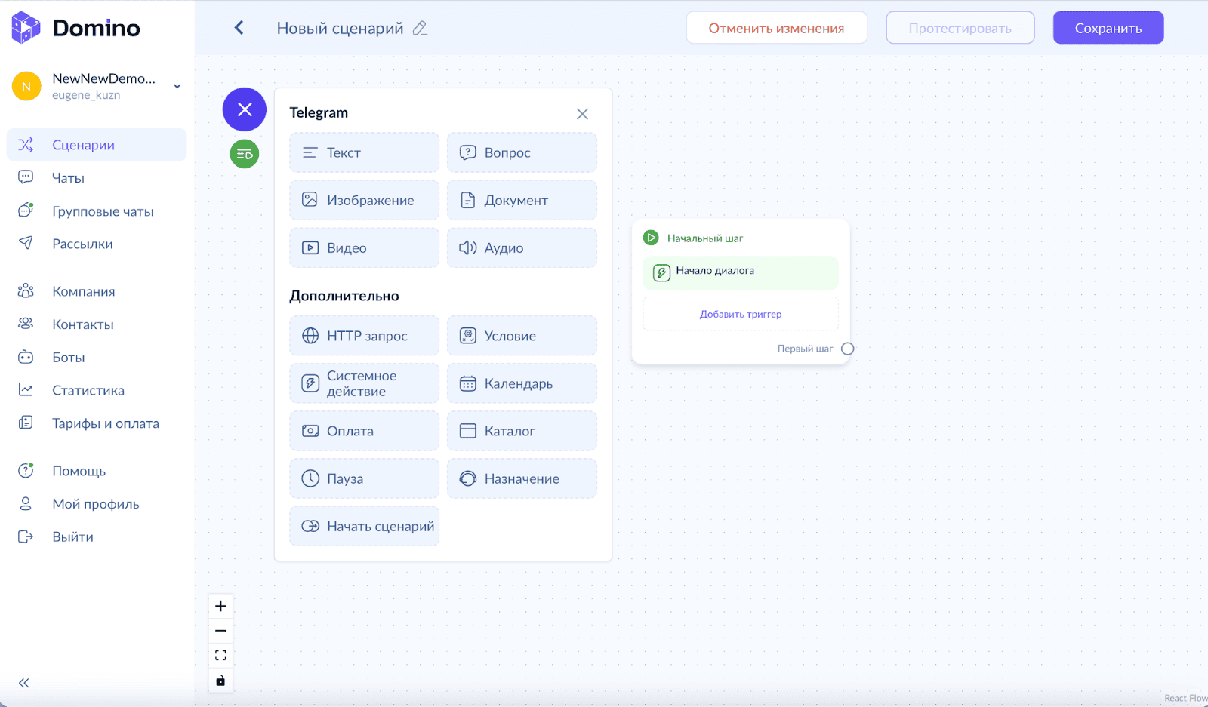Screen dimensions: 1208x707
Task: Click the Статистика chart icon
Action: (26, 390)
